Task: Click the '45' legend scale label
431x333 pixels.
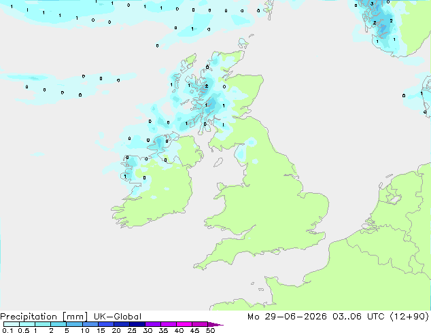Action: 195,330
